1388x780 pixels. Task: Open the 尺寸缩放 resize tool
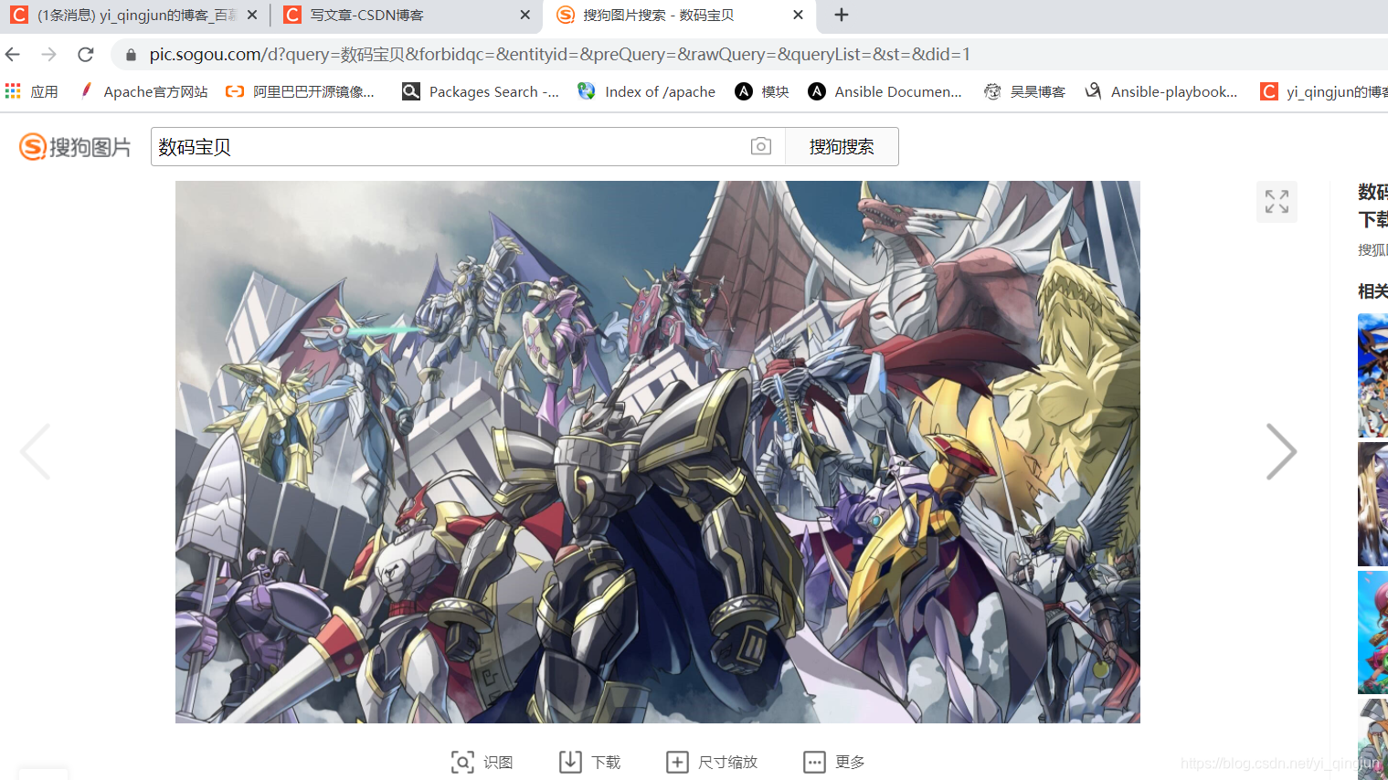(712, 761)
